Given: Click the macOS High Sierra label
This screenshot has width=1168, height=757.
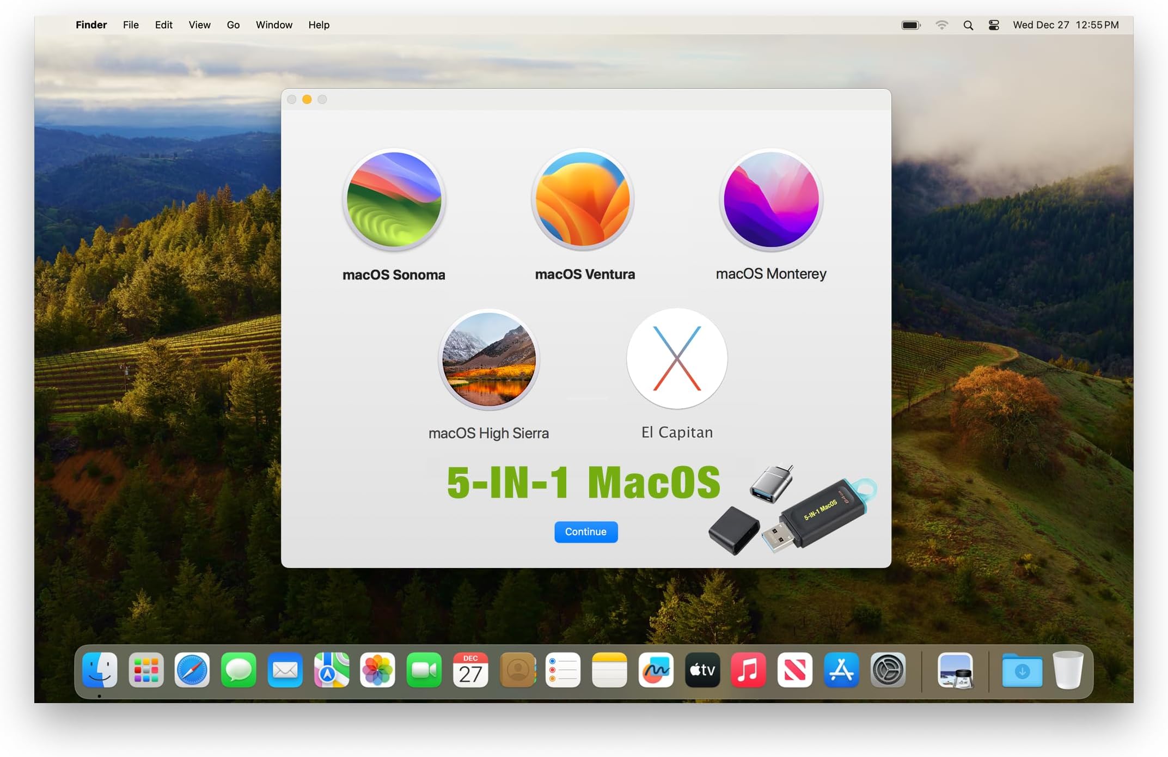Looking at the screenshot, I should pyautogui.click(x=488, y=433).
